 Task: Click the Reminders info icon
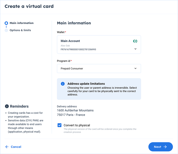7,106
